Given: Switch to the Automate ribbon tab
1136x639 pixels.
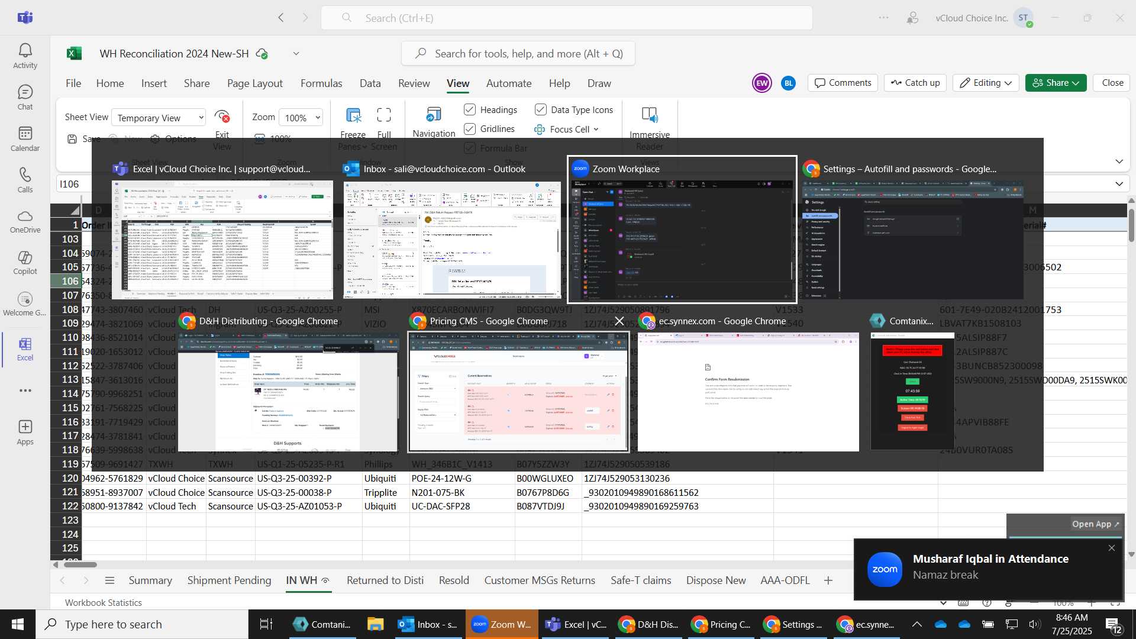Looking at the screenshot, I should pyautogui.click(x=509, y=83).
